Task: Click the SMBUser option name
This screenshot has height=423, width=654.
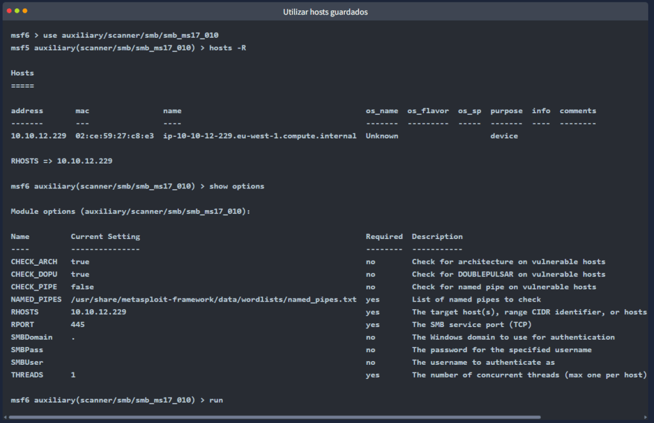Action: [27, 362]
